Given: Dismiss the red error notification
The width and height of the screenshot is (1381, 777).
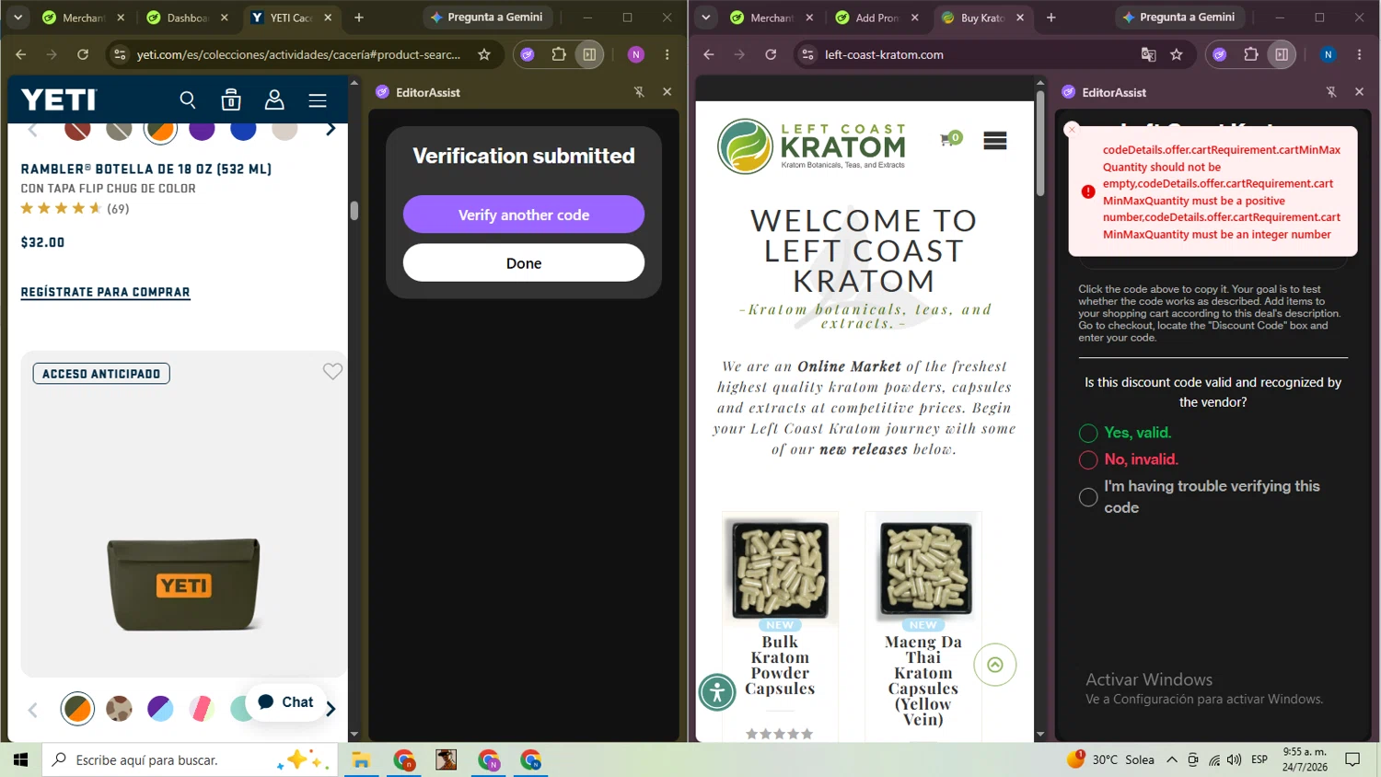Looking at the screenshot, I should (x=1072, y=130).
